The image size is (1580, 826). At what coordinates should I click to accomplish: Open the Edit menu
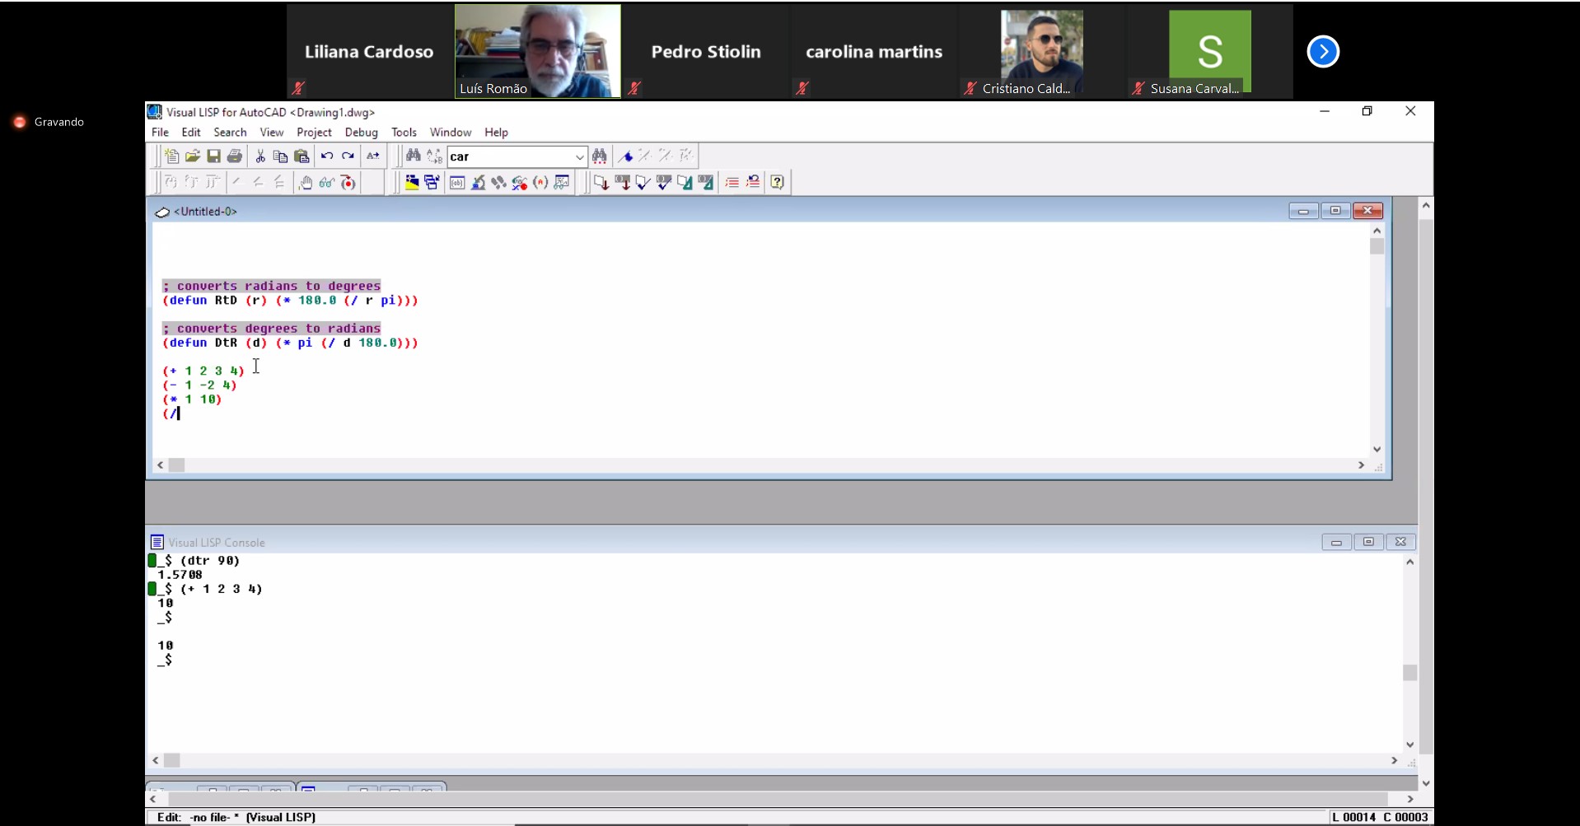tap(191, 132)
